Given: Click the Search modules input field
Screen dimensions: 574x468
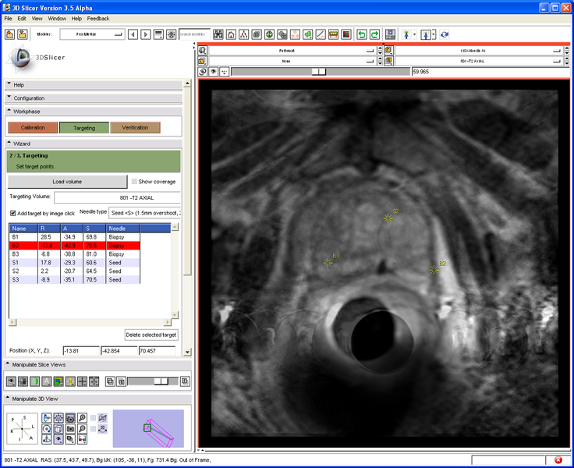Looking at the screenshot, I should (194, 34).
